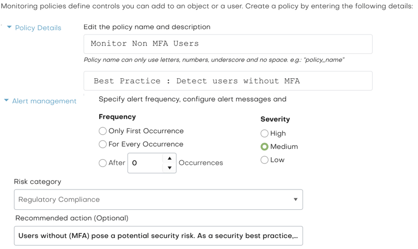Click the Medium severity label text
This screenshot has width=418, height=249.
click(284, 147)
